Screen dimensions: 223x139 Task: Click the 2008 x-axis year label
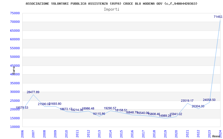(x=44, y=134)
